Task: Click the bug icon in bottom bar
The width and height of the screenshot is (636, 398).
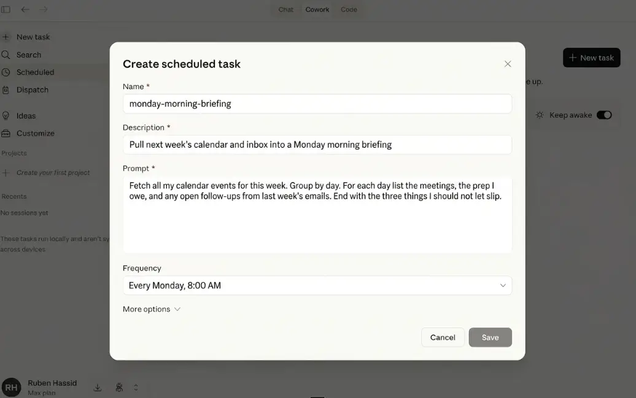Action: pyautogui.click(x=119, y=388)
